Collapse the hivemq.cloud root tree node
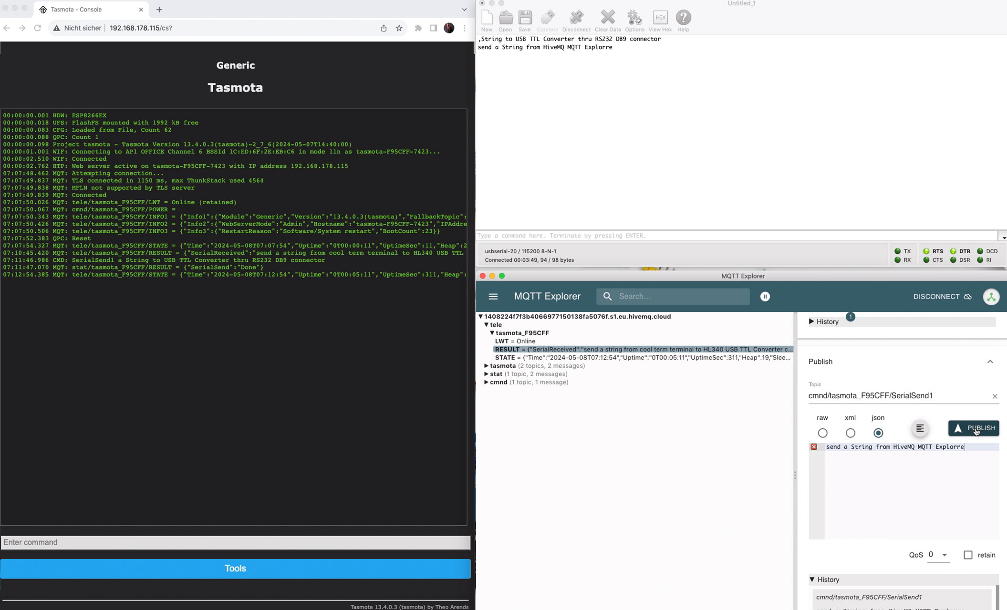The height and width of the screenshot is (610, 1007). [x=481, y=317]
